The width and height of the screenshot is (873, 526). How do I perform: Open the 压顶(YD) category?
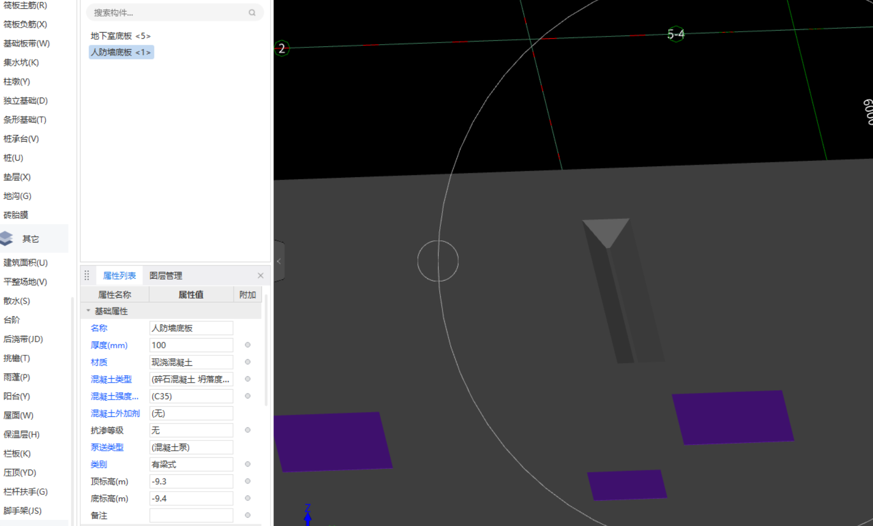click(x=20, y=473)
